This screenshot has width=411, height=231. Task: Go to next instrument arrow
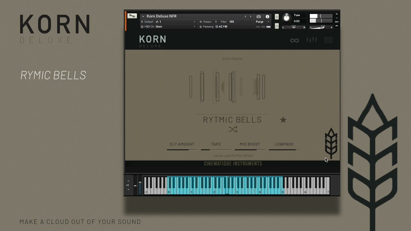[x=250, y=17]
